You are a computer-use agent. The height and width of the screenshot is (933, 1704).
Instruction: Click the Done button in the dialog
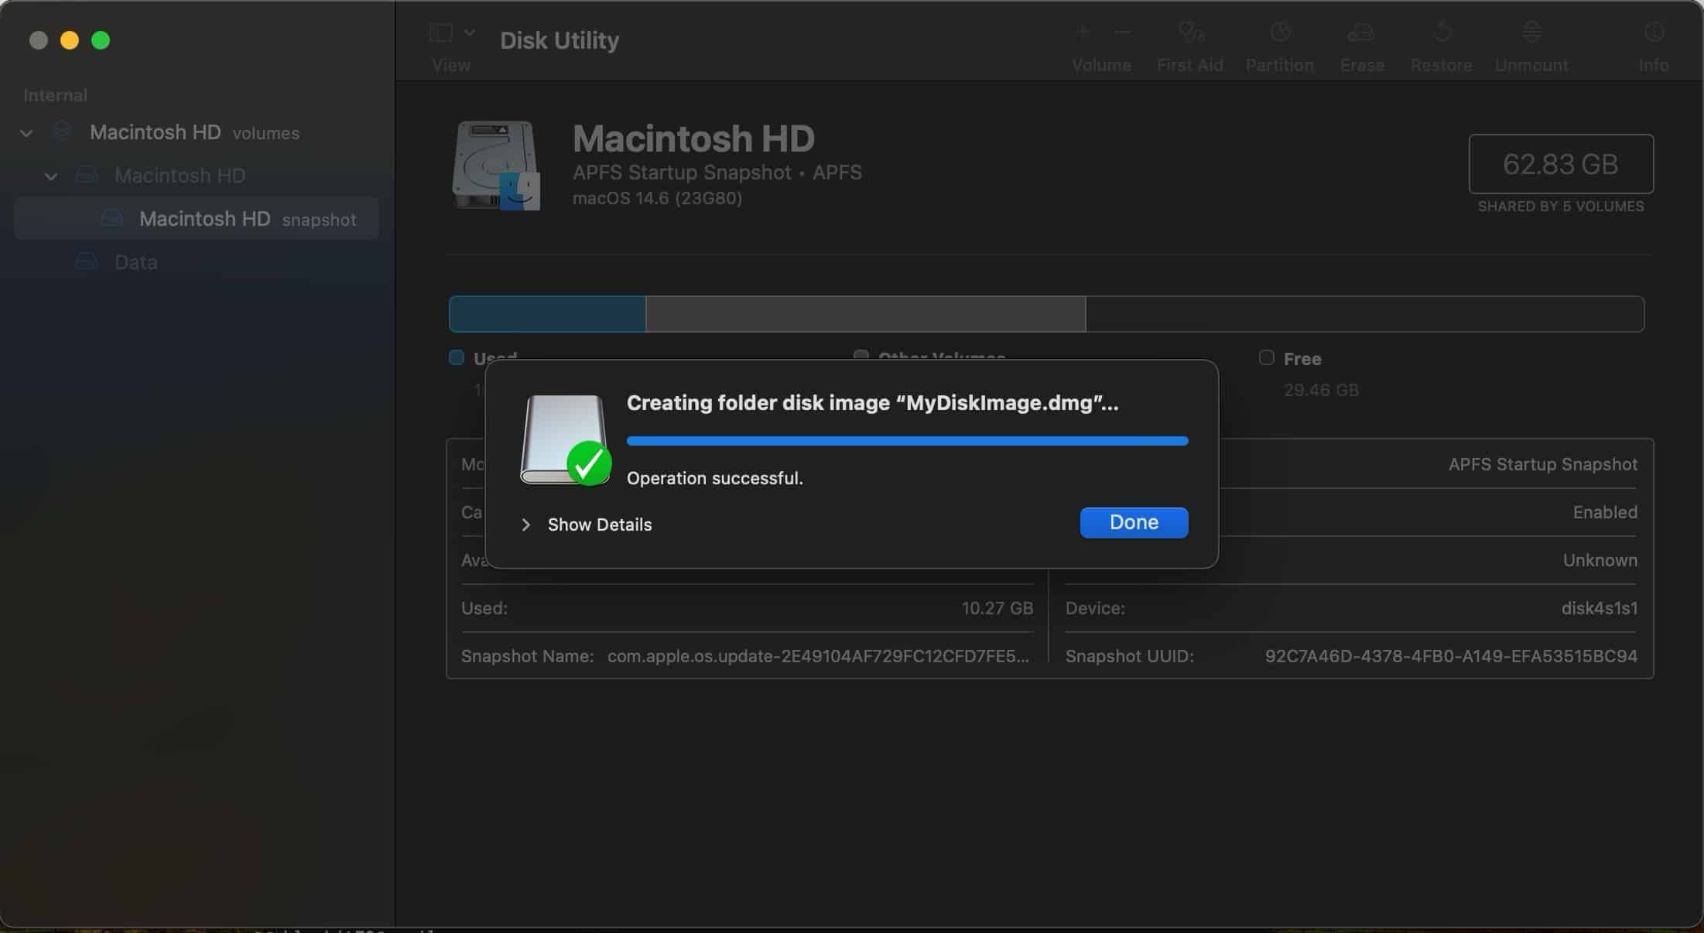(x=1134, y=522)
